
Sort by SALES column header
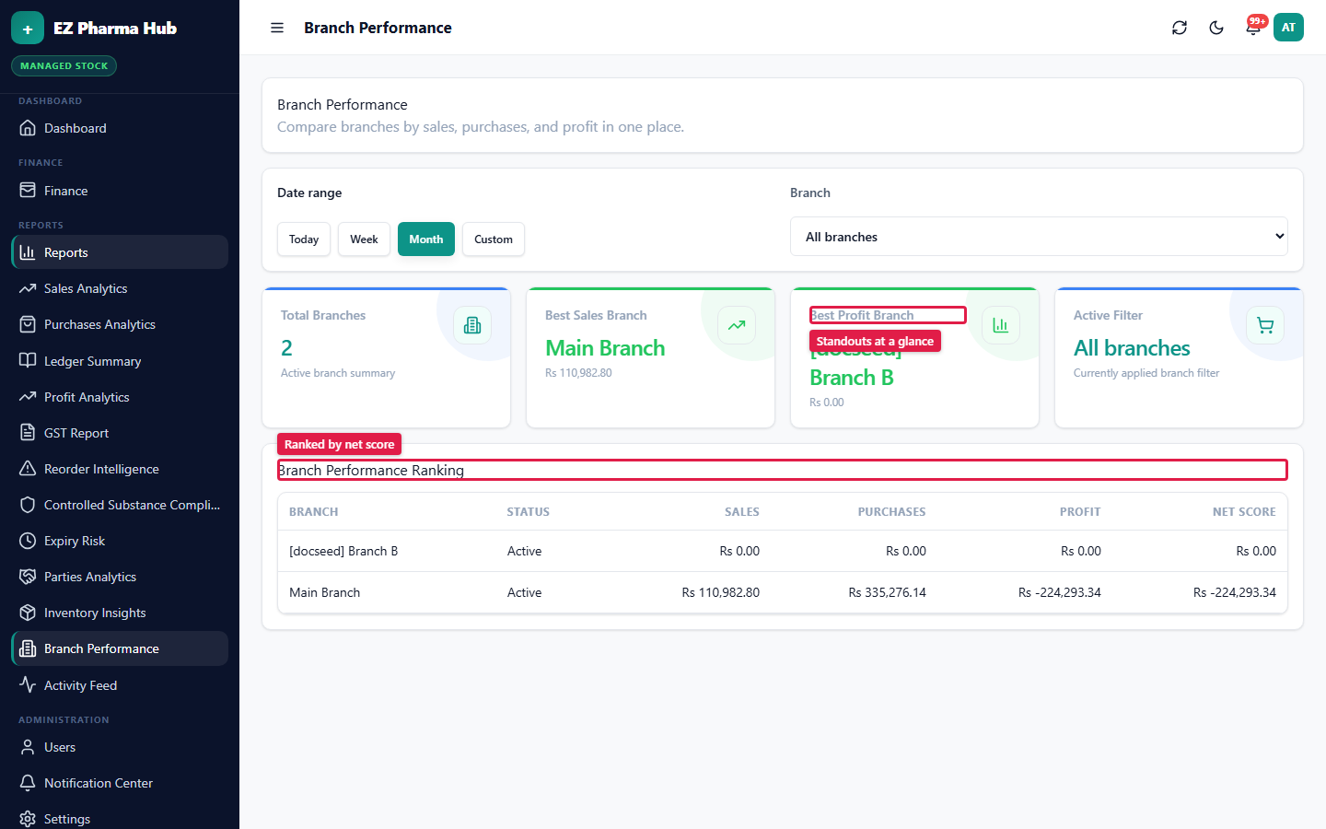click(742, 512)
